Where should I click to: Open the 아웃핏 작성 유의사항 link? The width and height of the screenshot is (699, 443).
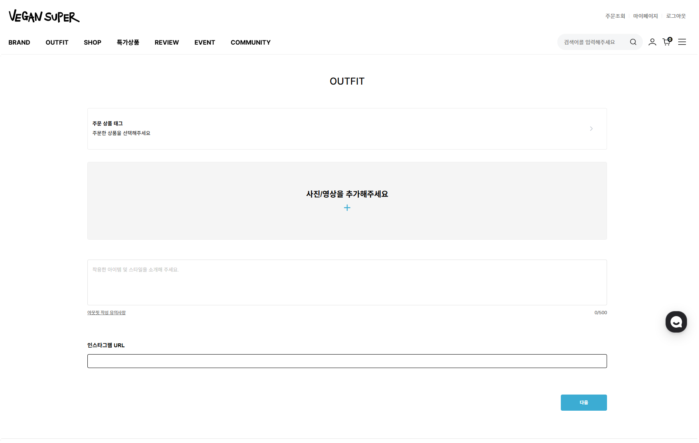pos(106,313)
